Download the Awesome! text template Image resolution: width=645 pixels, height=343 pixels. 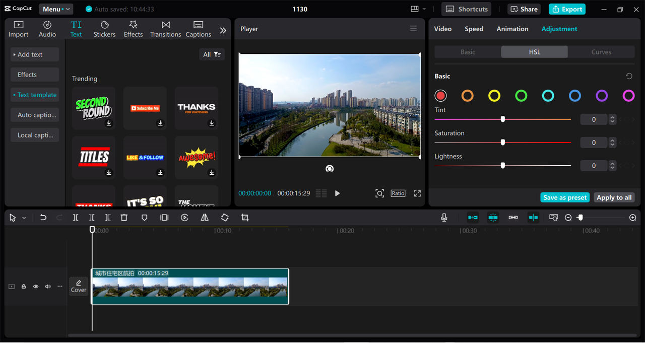[212, 172]
